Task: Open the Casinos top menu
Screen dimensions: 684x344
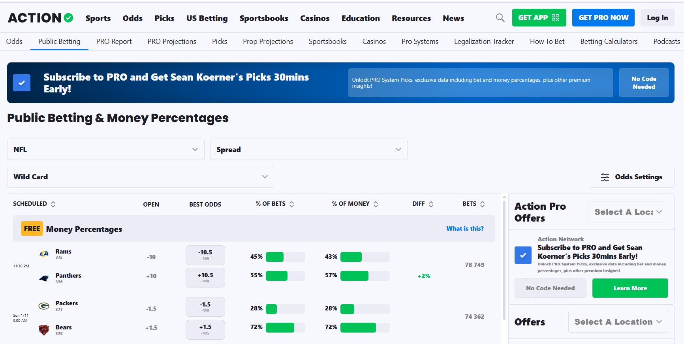Action: click(x=315, y=18)
